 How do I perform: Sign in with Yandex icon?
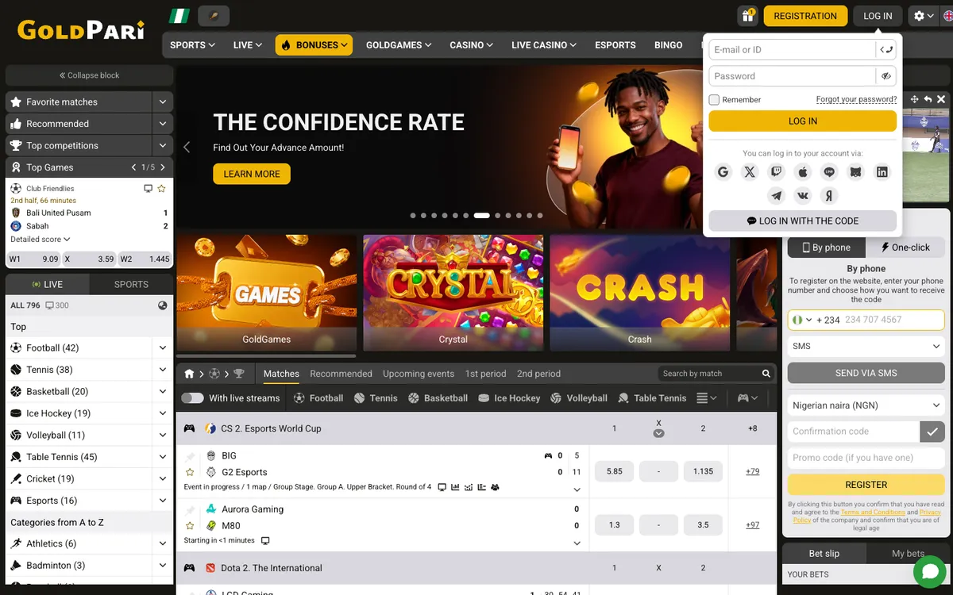point(829,195)
